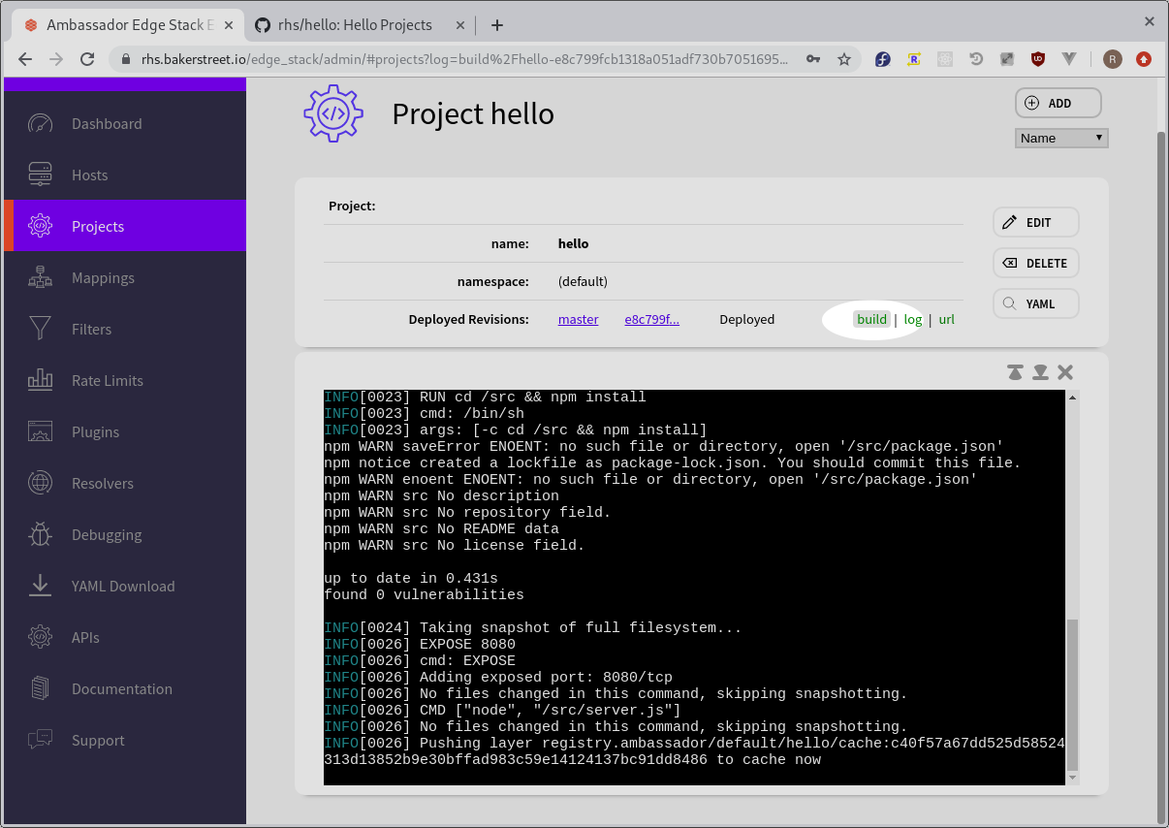1169x828 pixels.
Task: Select the Projects sidebar item
Action: point(125,226)
